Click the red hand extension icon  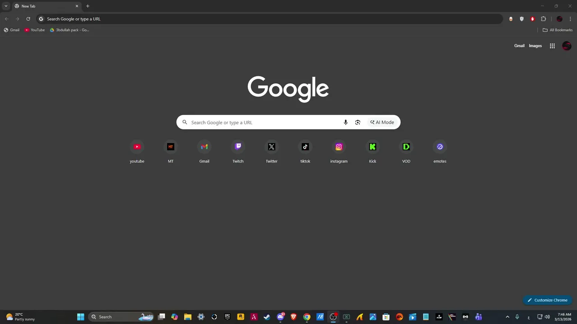[532, 19]
